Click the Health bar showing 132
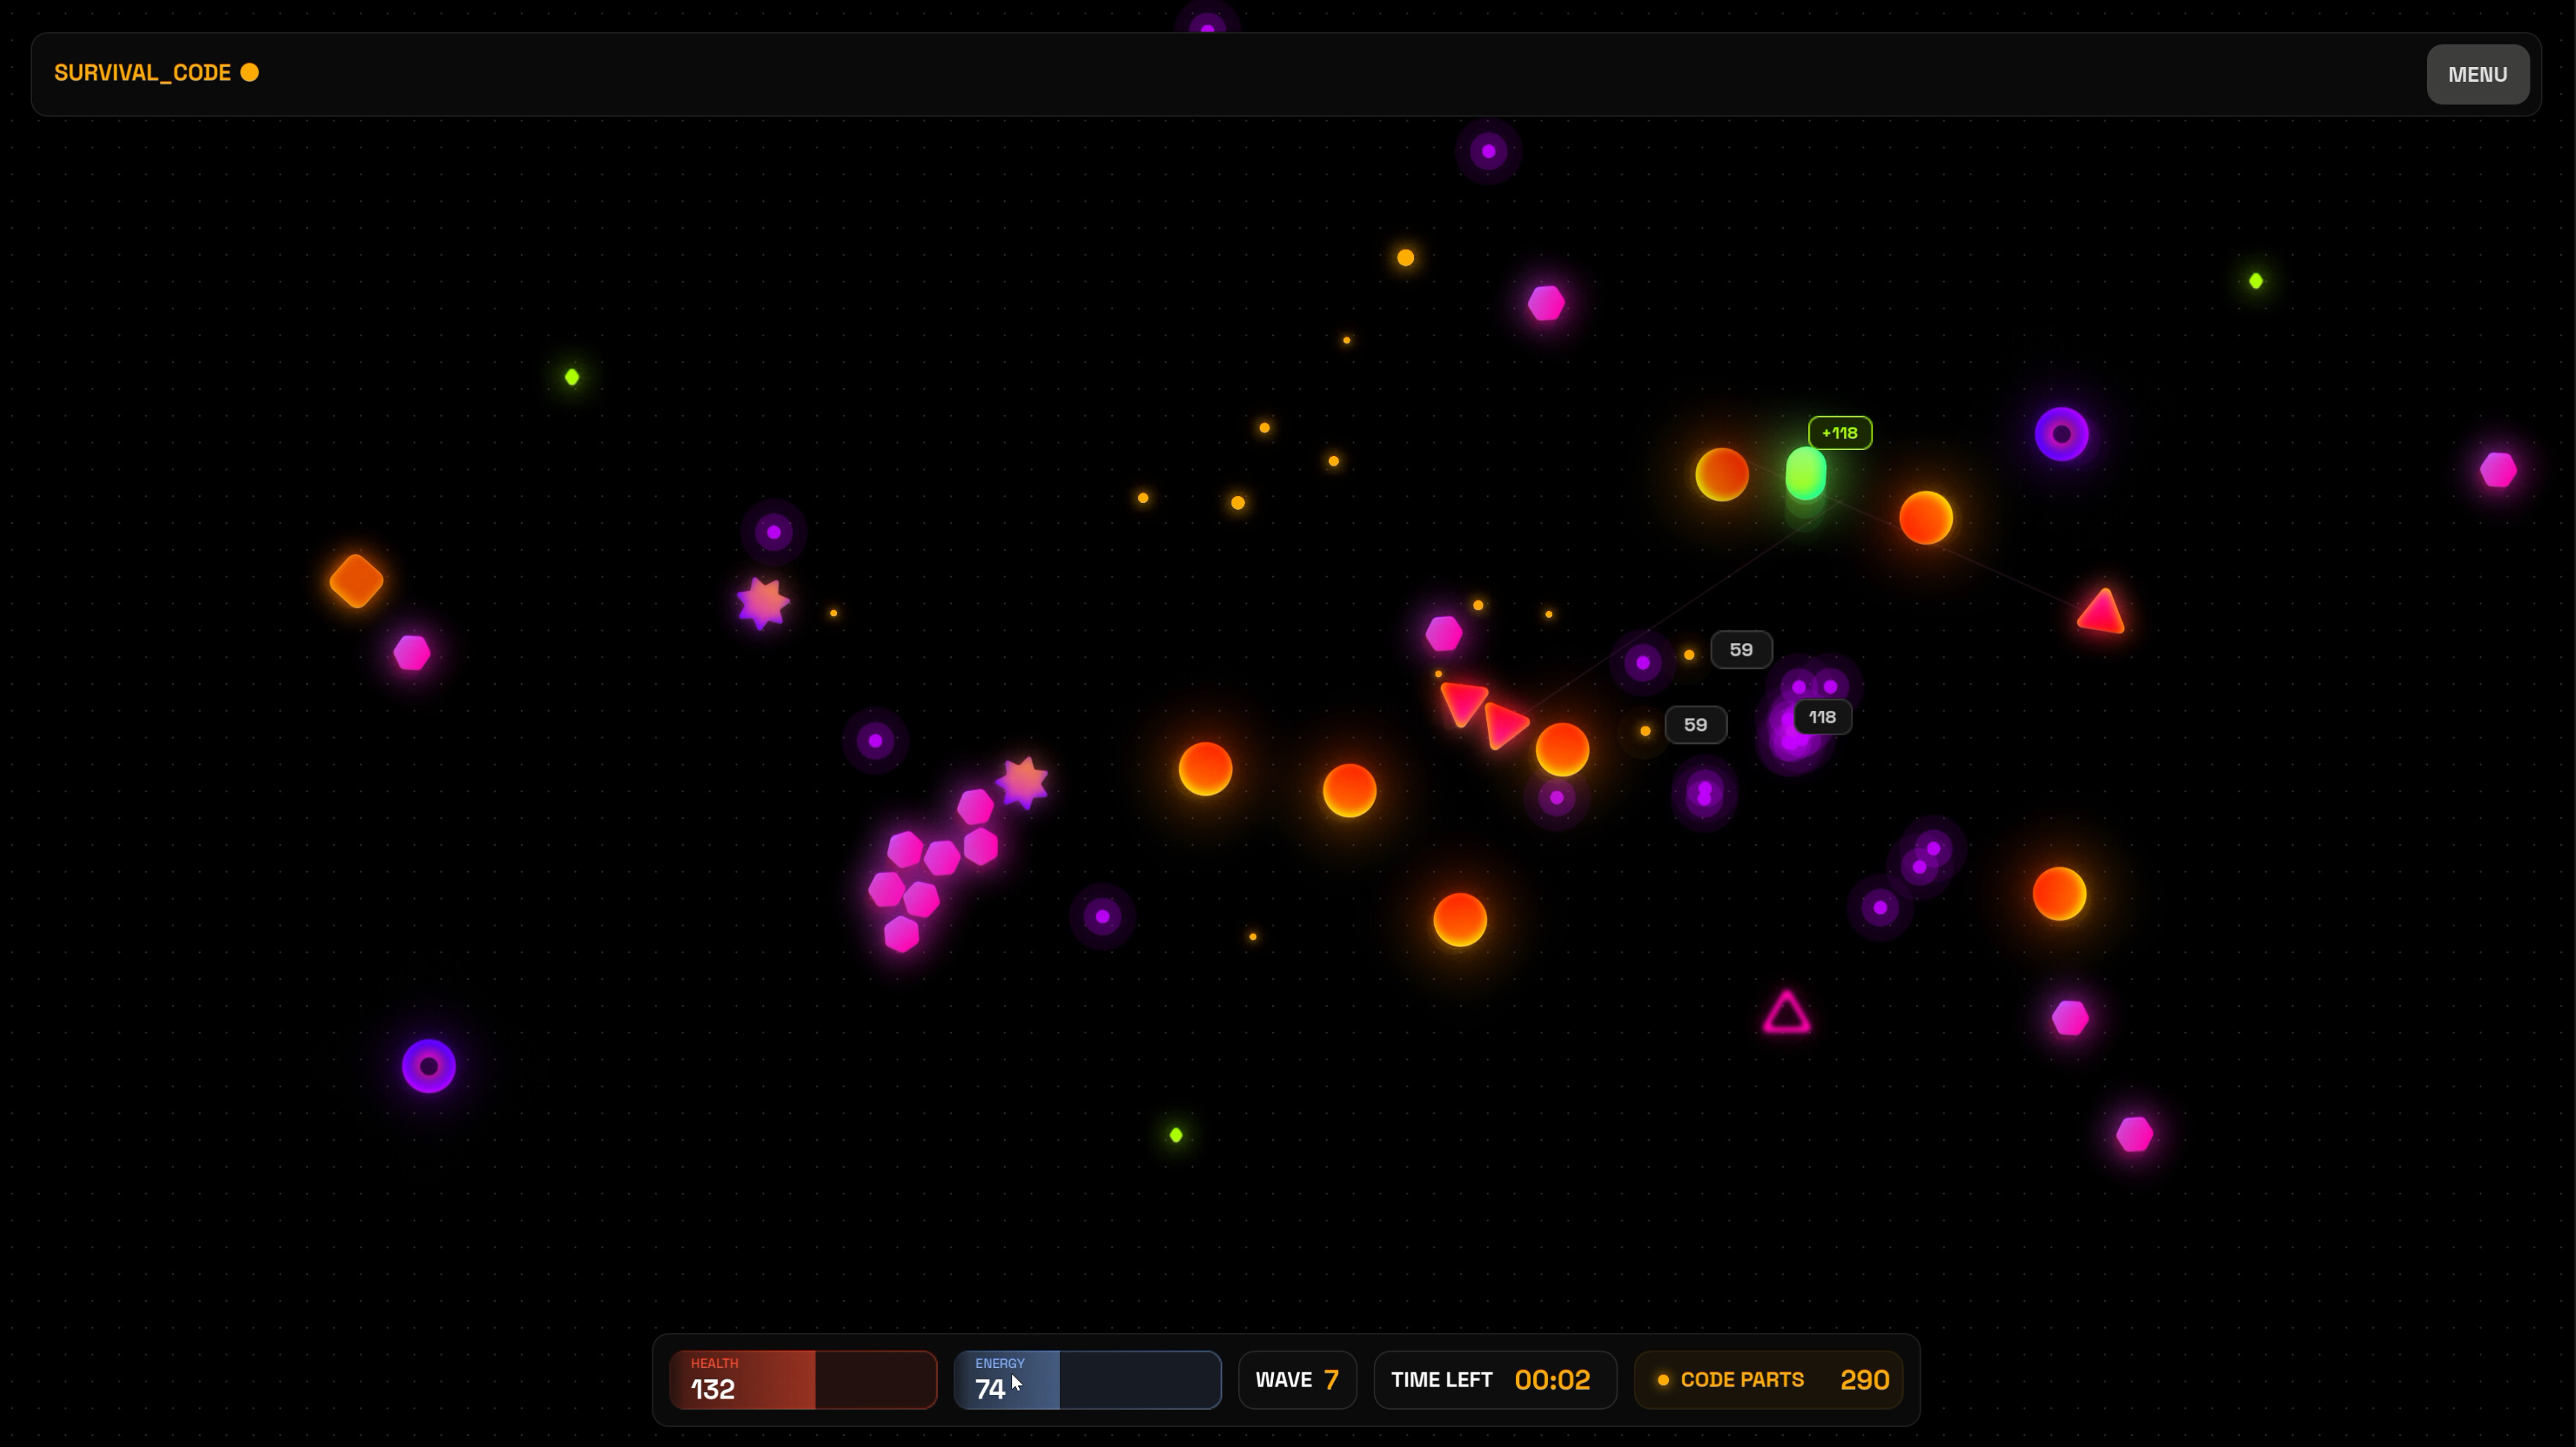Image resolution: width=2576 pixels, height=1447 pixels. [803, 1379]
